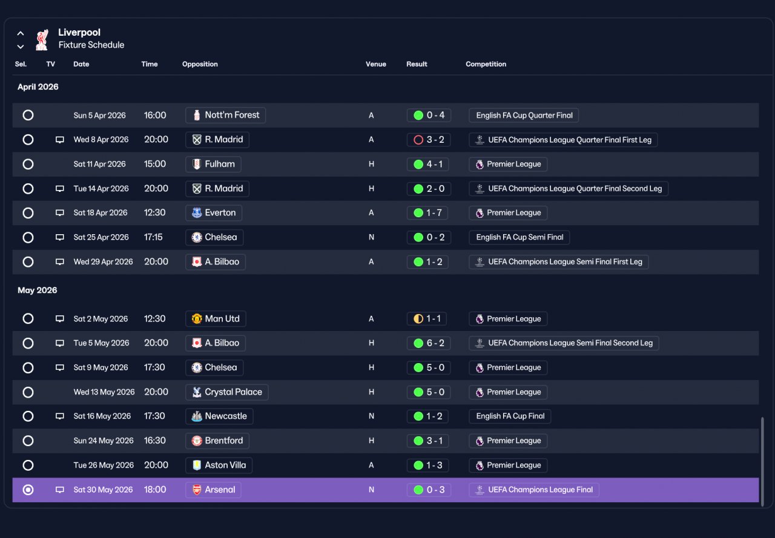Click the Newcastle crest icon
The height and width of the screenshot is (538, 775).
197,416
